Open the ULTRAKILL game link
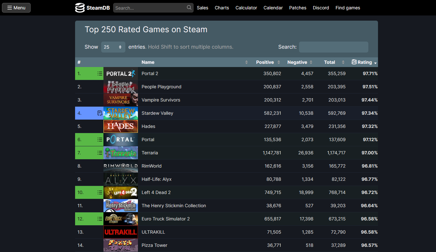The width and height of the screenshot is (436, 252). coord(153,232)
